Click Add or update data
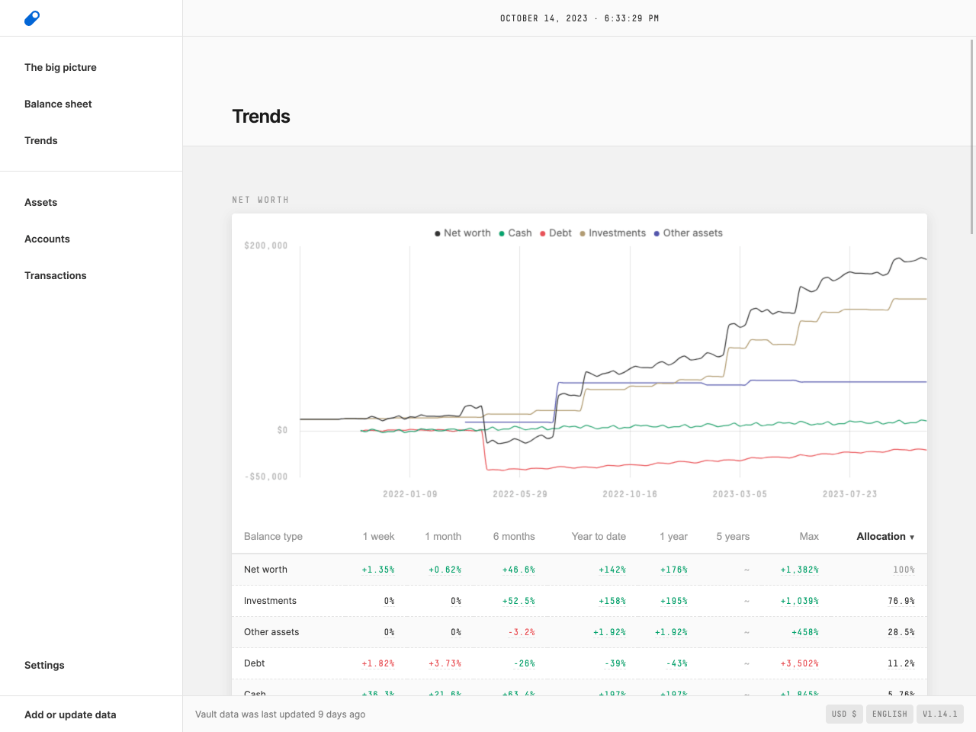This screenshot has width=976, height=732. (x=70, y=714)
